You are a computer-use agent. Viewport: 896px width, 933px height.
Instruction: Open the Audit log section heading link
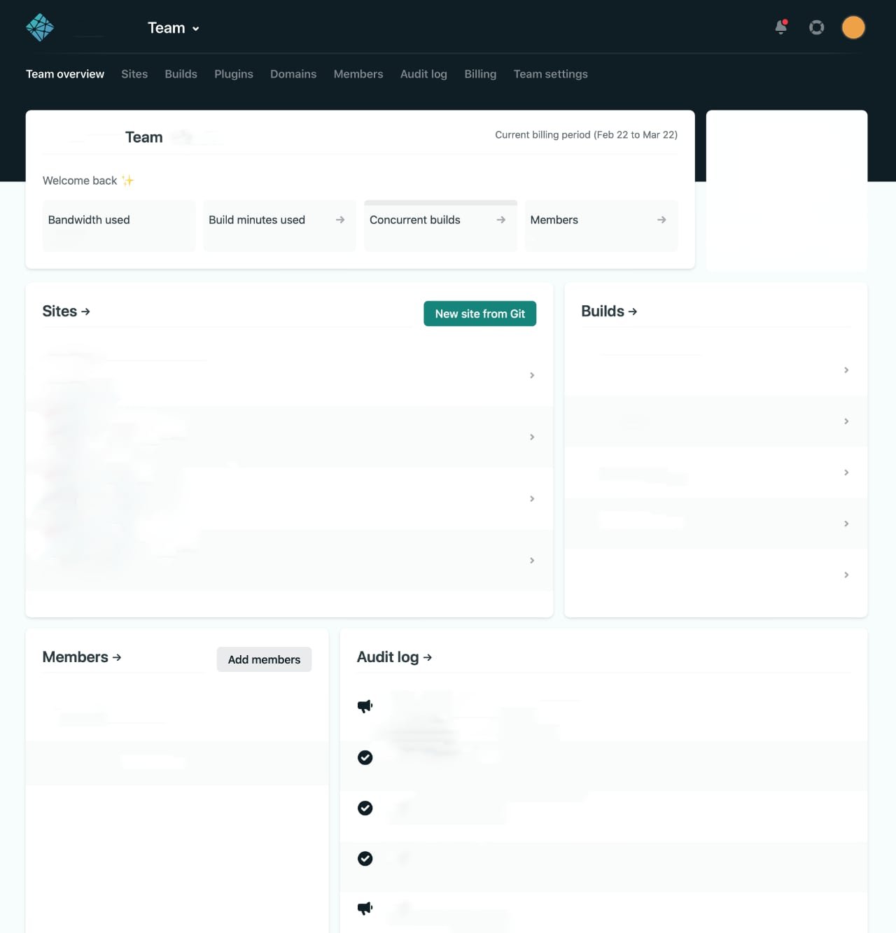click(x=394, y=657)
